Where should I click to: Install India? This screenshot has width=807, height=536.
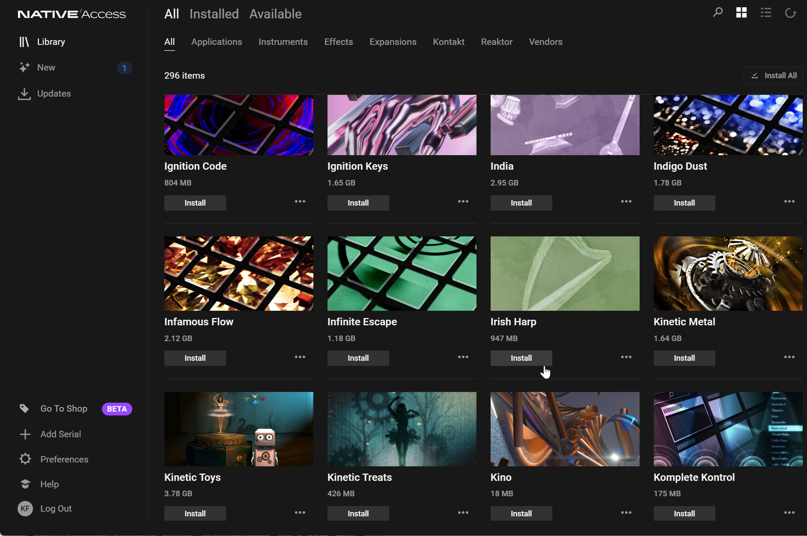point(521,203)
